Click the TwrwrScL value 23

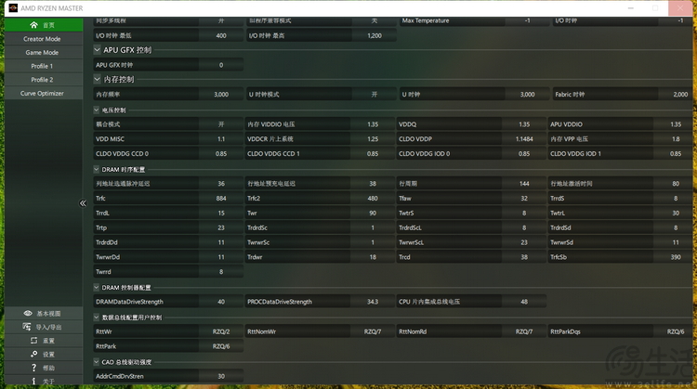click(x=524, y=242)
